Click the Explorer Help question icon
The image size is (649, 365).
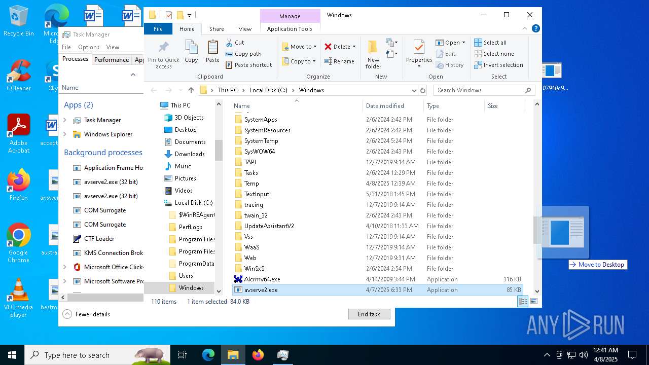pyautogui.click(x=536, y=29)
